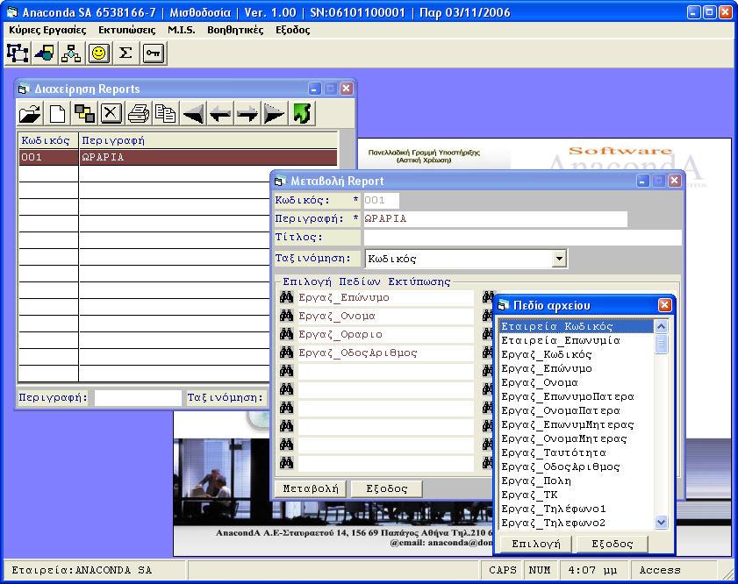
Task: Click binoculars next to Εργαζ_ΟδοςΑριθμος
Action: pyautogui.click(x=286, y=353)
